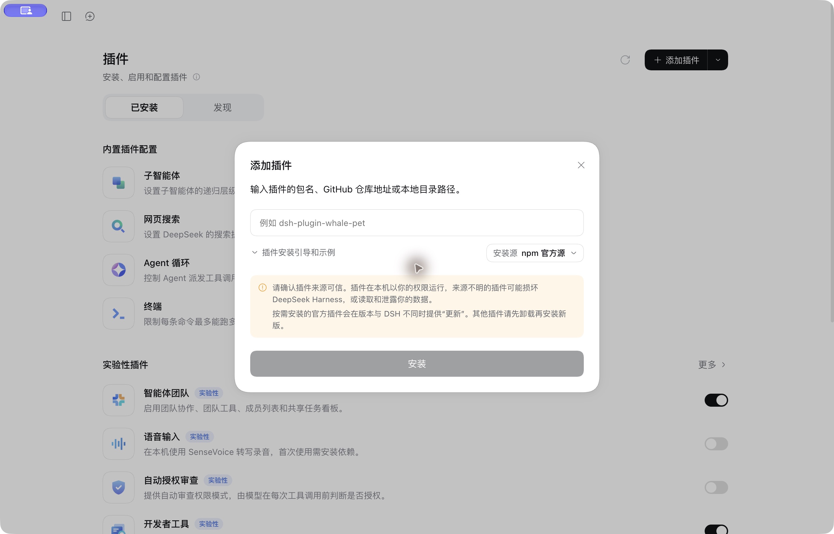Open the 添加插件 dropdown arrow
834x534 pixels.
[x=718, y=60]
